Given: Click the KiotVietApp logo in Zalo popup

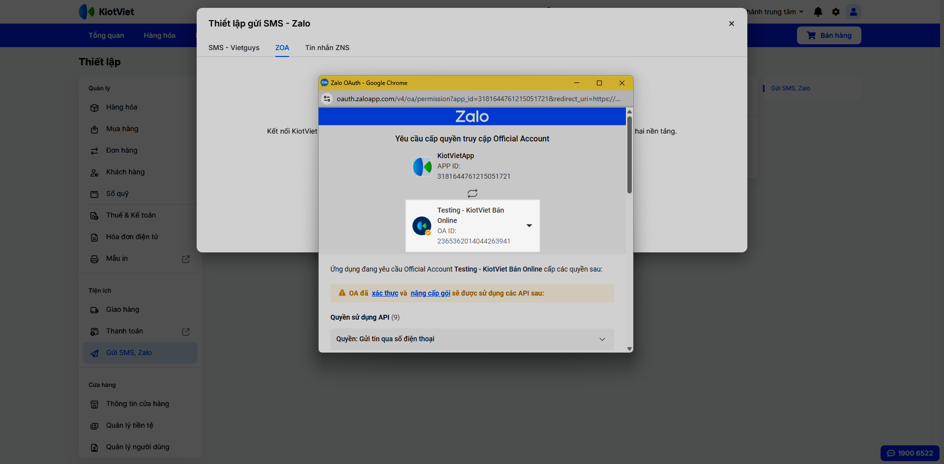Looking at the screenshot, I should pyautogui.click(x=422, y=166).
